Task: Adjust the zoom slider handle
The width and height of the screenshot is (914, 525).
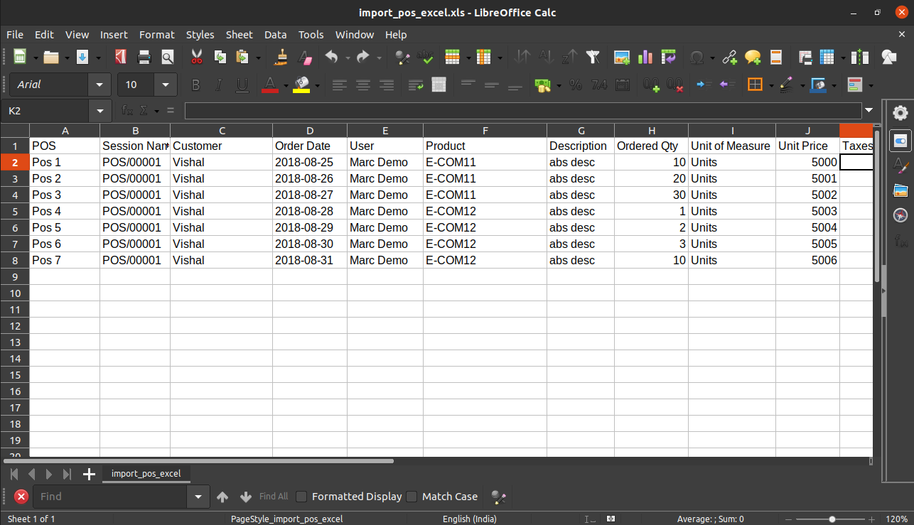Action: click(832, 519)
